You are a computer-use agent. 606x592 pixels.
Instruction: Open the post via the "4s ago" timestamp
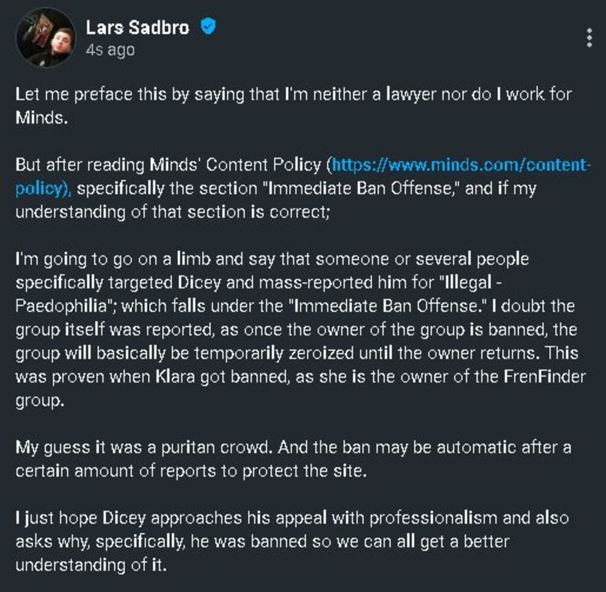(110, 50)
